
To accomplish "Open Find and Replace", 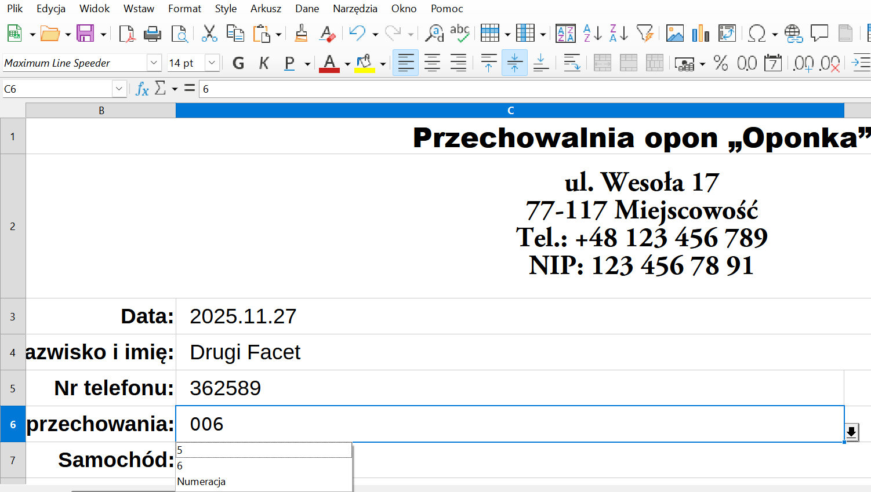I will click(x=434, y=34).
